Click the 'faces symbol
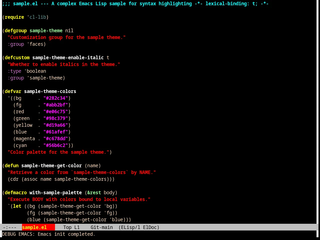 (x=35, y=44)
